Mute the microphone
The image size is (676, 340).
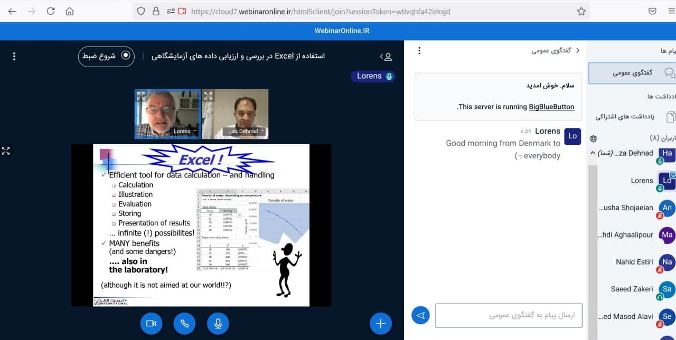click(x=218, y=324)
